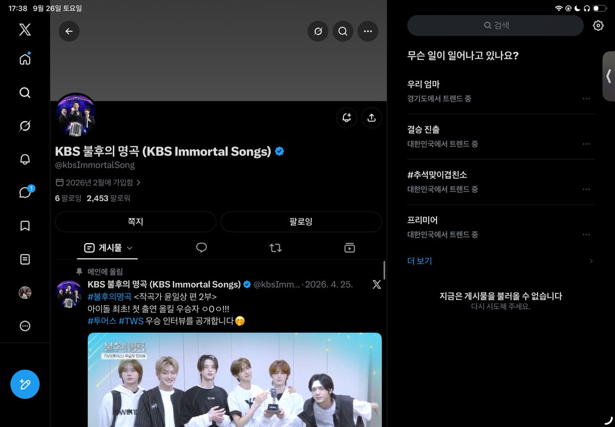
Task: Switch to the replies tab
Action: click(201, 248)
